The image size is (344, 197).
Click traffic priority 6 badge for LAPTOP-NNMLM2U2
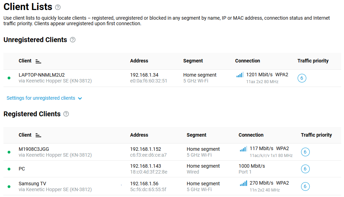coord(302,78)
